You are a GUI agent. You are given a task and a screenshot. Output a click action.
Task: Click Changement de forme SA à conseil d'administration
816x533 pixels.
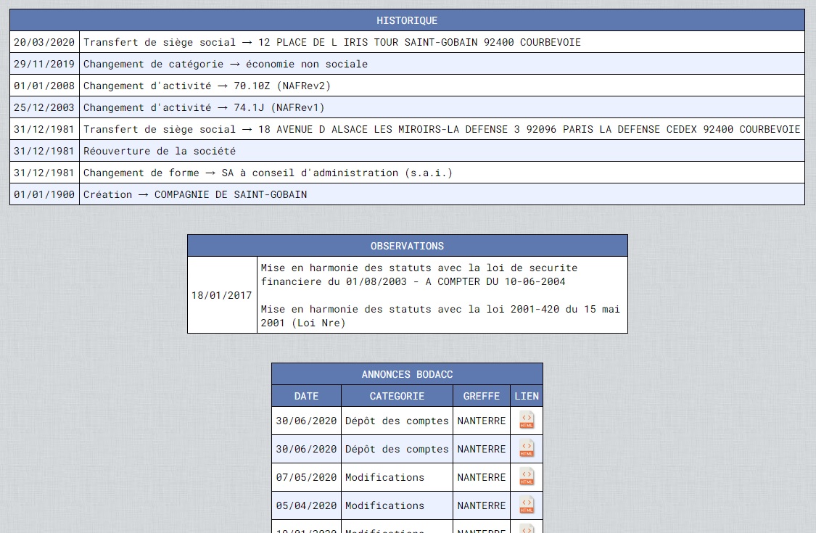click(268, 173)
